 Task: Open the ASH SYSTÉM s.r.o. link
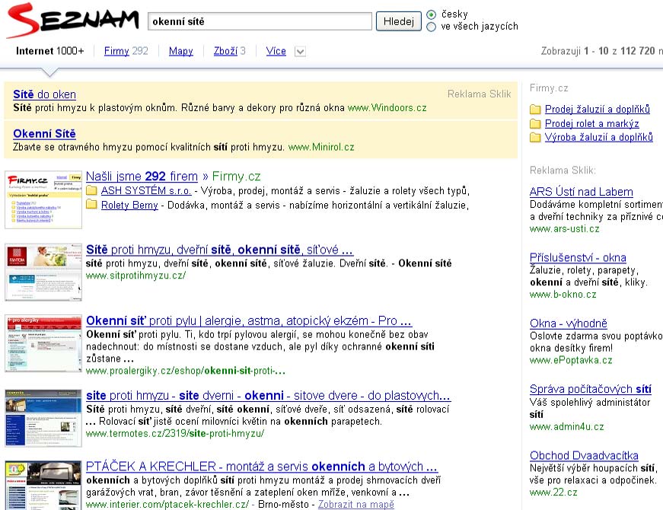[x=146, y=191]
